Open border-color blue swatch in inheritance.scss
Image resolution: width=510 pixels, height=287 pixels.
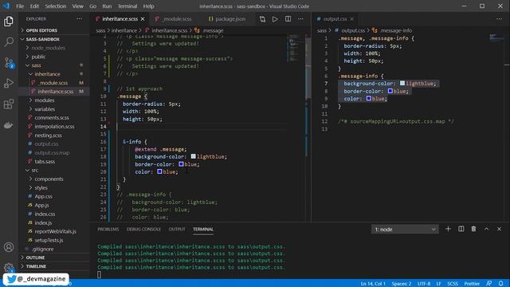(x=181, y=164)
